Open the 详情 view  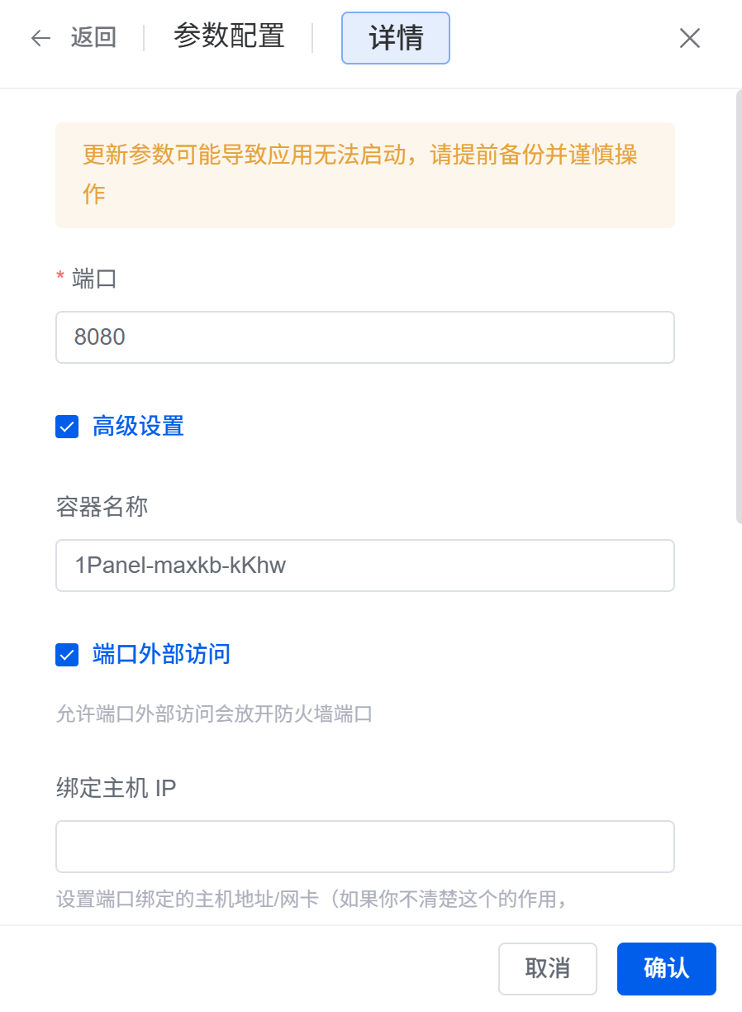click(x=396, y=38)
